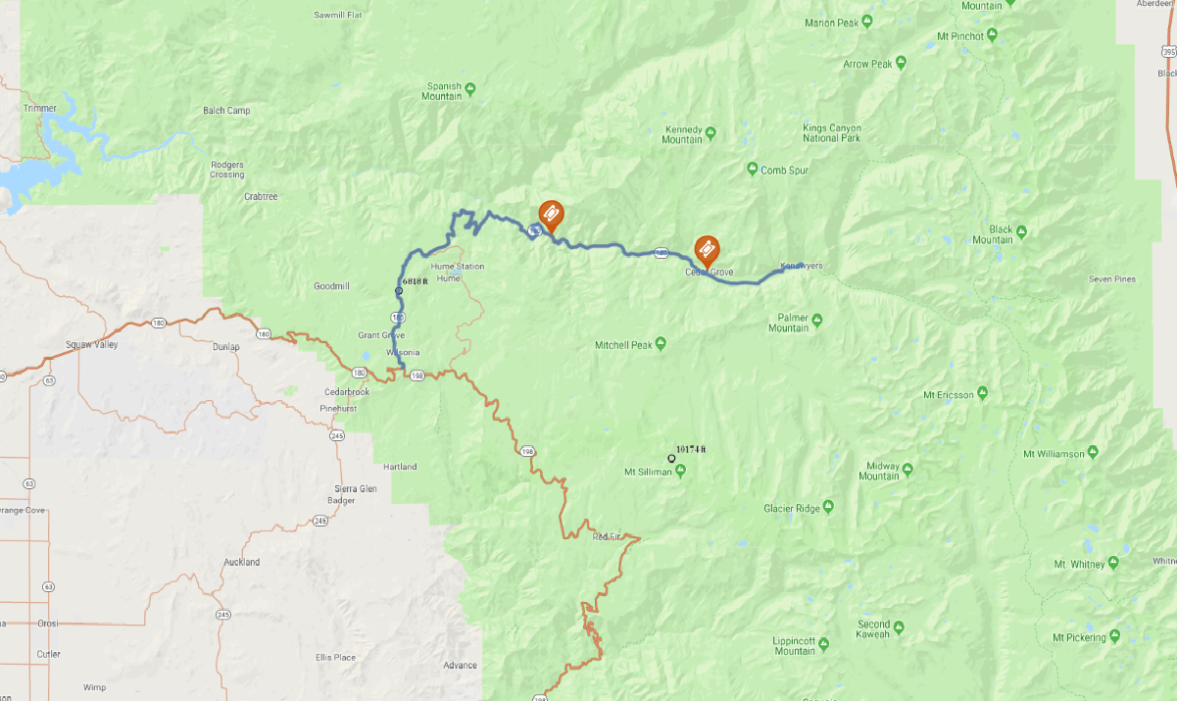Viewport: 1177px width, 701px height.
Task: Click the Mt Williamson peak icon
Action: [x=1093, y=453]
